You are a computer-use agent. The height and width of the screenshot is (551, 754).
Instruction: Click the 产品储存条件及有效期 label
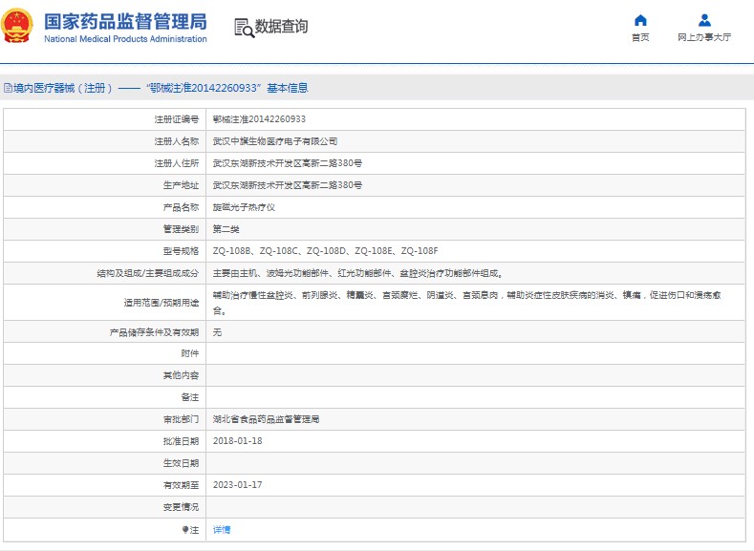click(155, 332)
